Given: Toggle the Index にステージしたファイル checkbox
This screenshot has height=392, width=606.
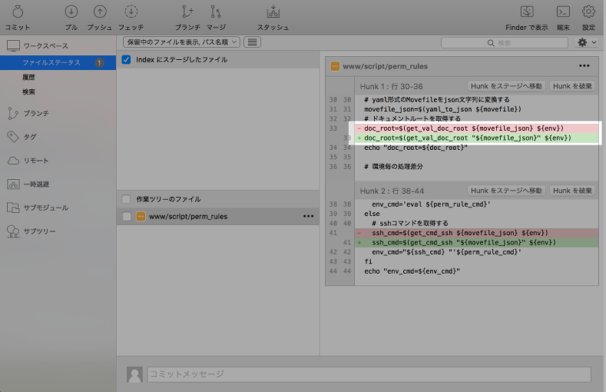Looking at the screenshot, I should [x=126, y=59].
